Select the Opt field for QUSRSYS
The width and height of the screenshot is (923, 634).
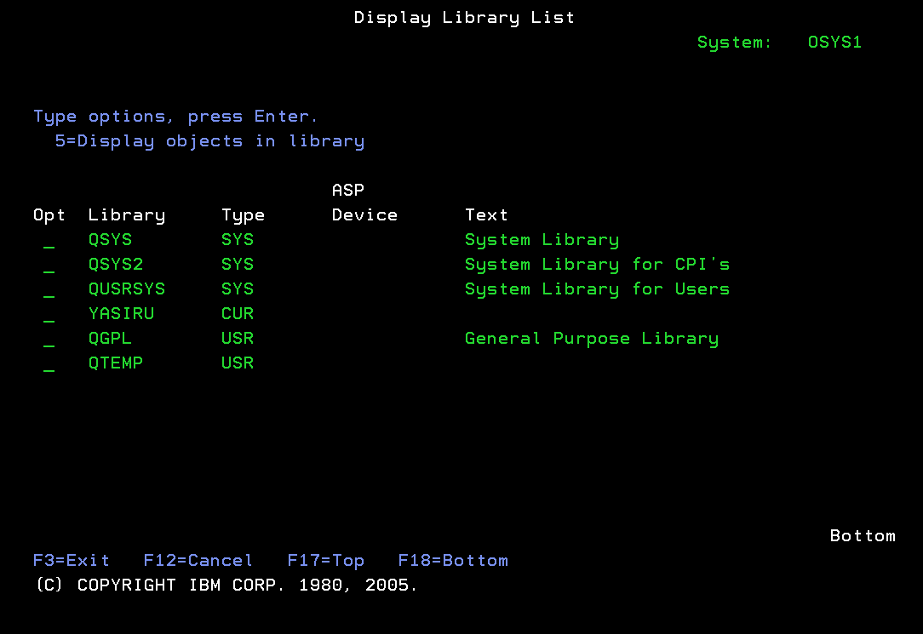click(x=49, y=289)
